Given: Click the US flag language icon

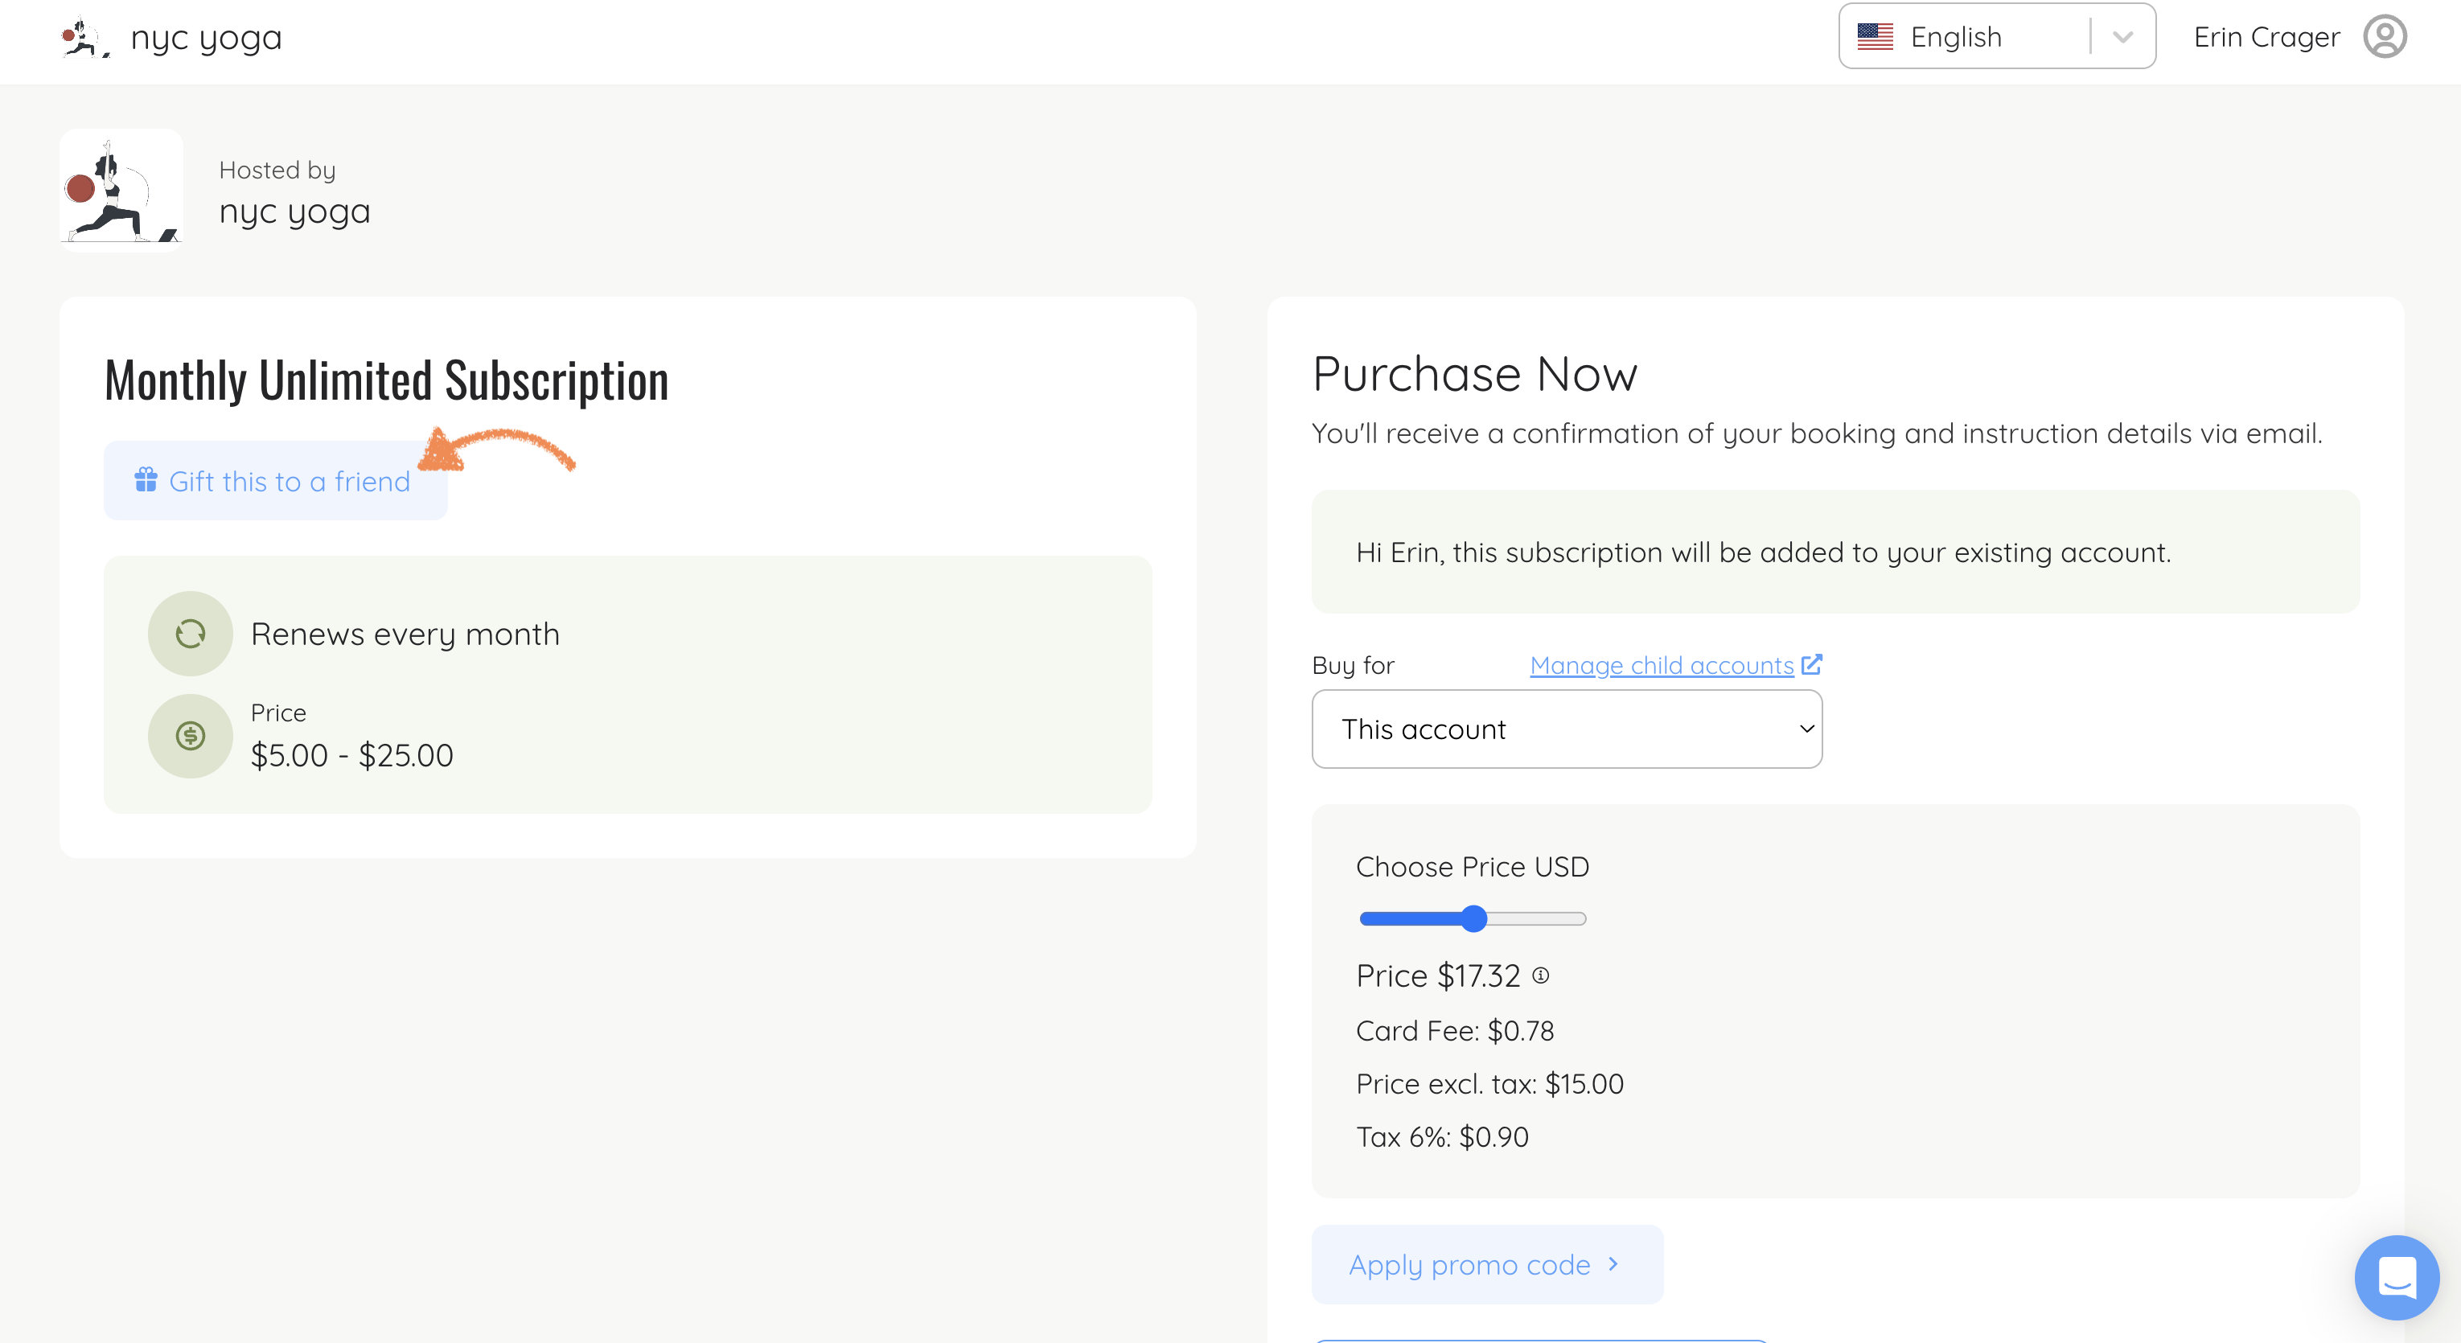Looking at the screenshot, I should point(1875,37).
